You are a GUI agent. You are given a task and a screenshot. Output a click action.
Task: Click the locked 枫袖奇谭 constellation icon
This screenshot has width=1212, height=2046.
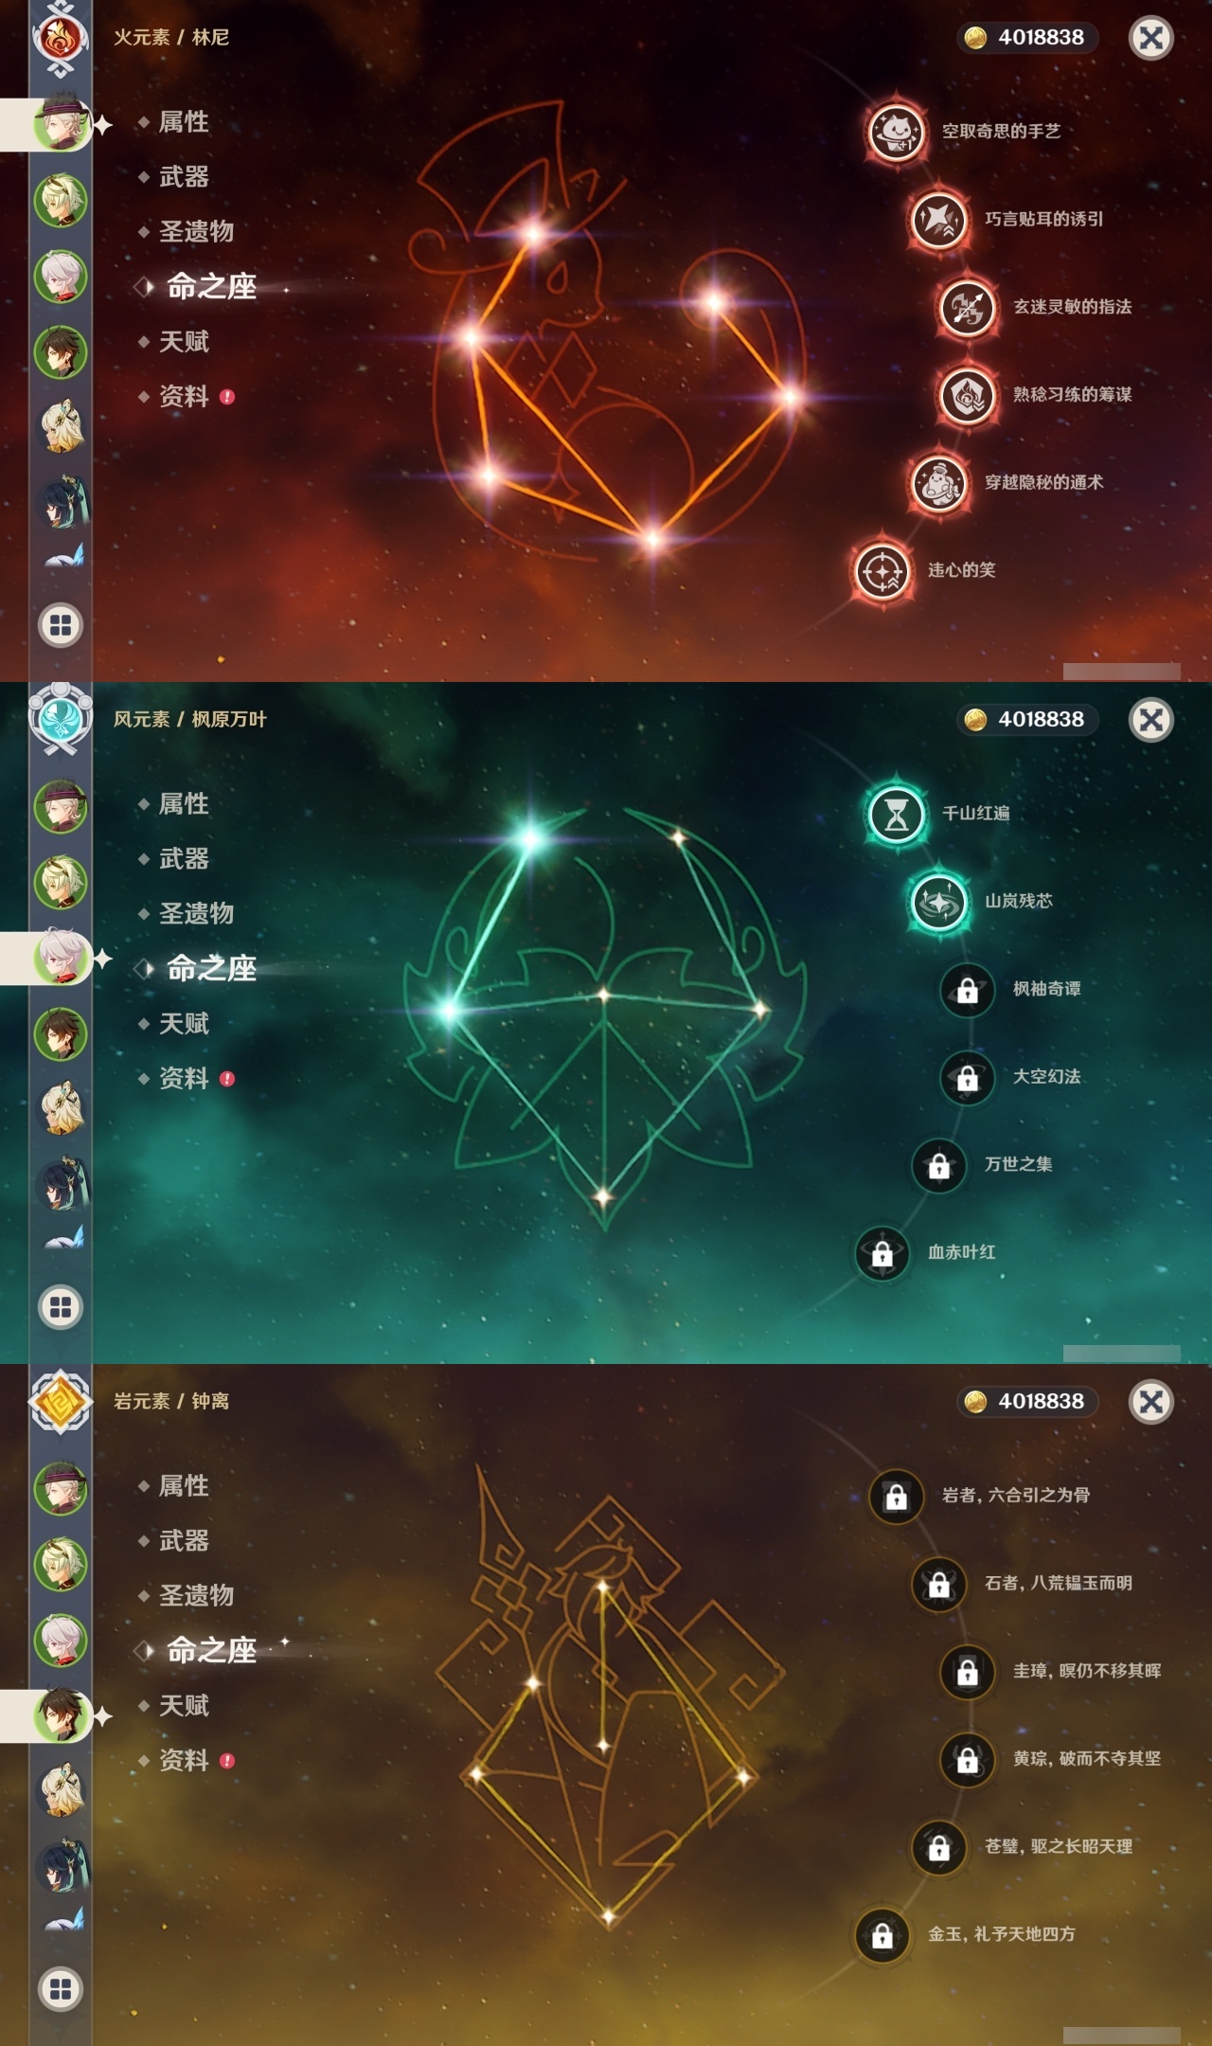(x=967, y=990)
